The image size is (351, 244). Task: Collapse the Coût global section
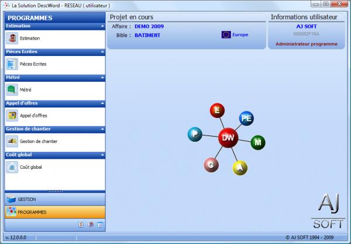pos(102,155)
